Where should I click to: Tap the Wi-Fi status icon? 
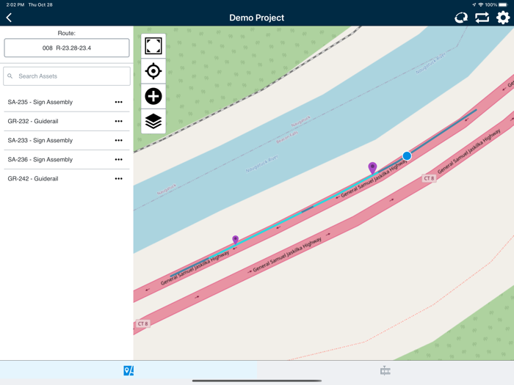(480, 4)
